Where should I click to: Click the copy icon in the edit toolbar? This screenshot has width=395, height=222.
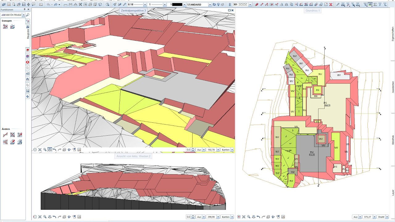coord(292,5)
